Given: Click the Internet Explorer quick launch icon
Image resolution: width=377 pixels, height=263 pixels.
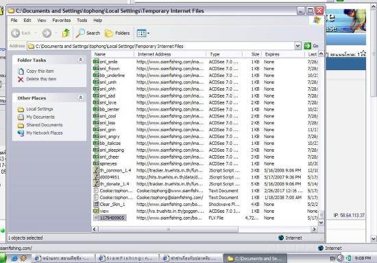Looking at the screenshot, I should [x=14, y=258].
